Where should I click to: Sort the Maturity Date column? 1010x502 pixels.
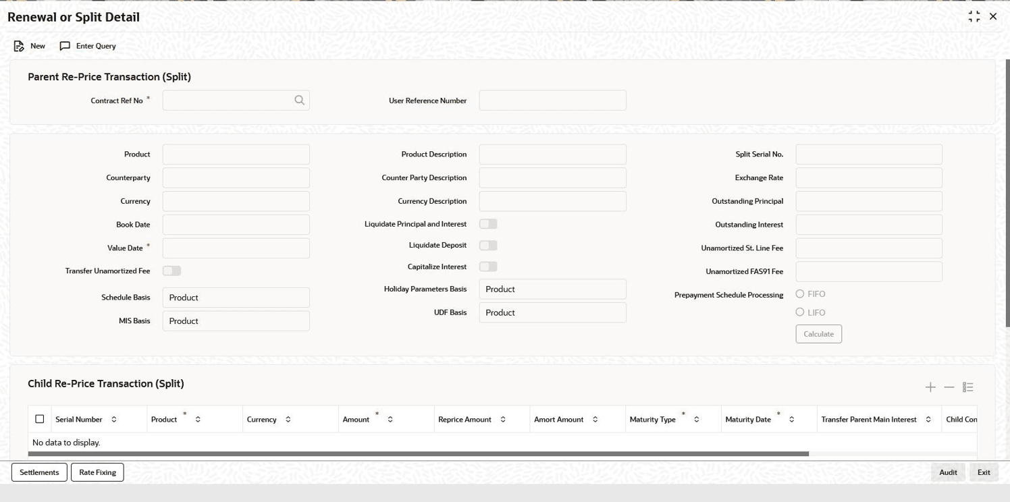(792, 420)
